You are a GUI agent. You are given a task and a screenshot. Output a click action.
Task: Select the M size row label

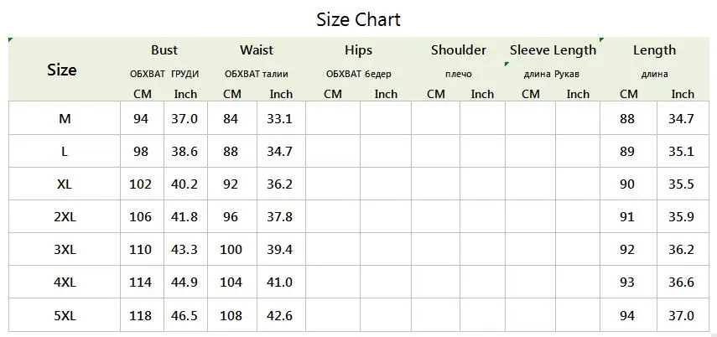point(65,119)
